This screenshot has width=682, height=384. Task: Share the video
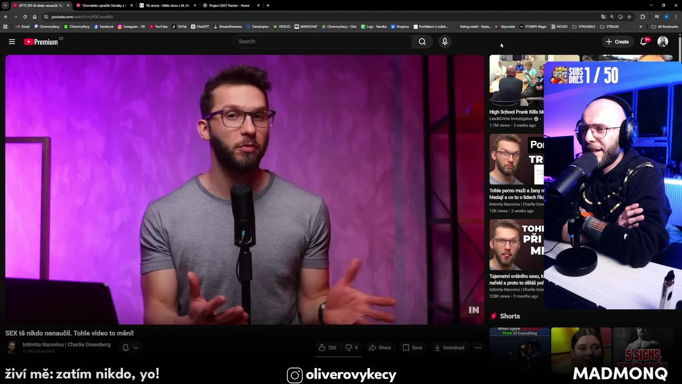click(380, 348)
